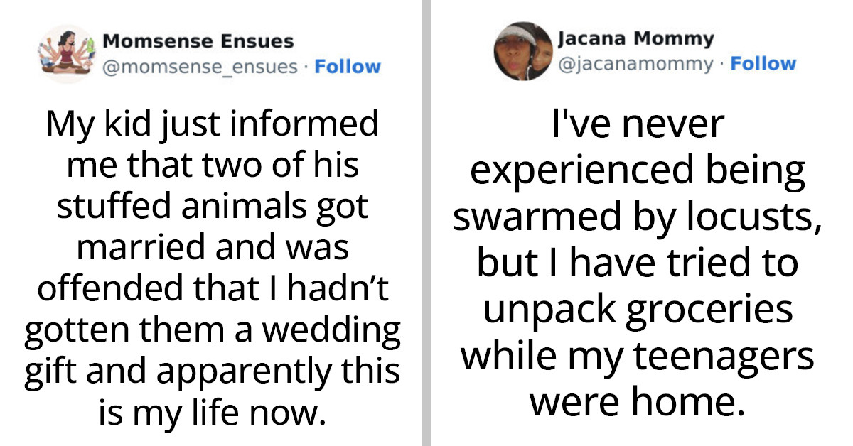
Task: Click the Jacana Mommy display name
Action: tap(633, 39)
